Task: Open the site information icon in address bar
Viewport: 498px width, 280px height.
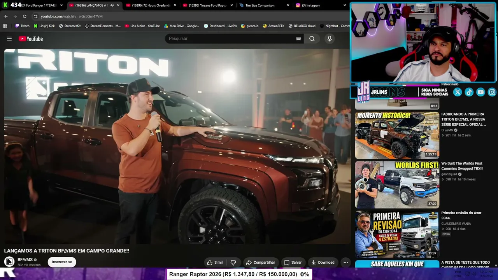Action: (x=35, y=16)
